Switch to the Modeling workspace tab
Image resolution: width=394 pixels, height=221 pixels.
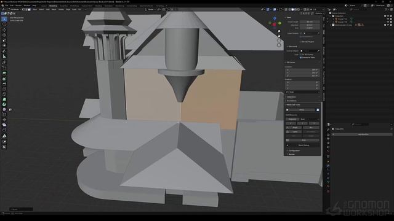pyautogui.click(x=53, y=6)
